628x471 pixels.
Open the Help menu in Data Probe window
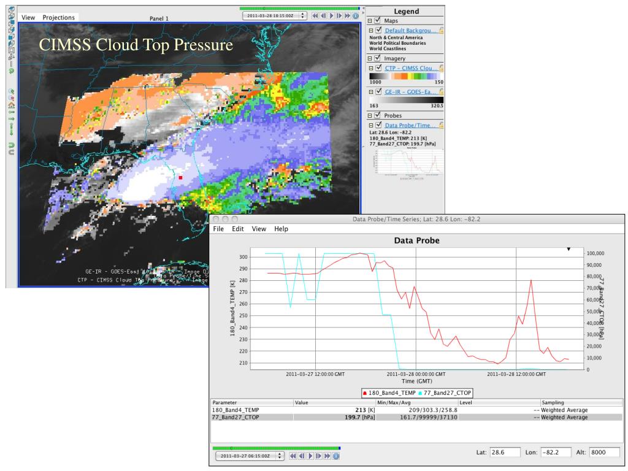click(x=281, y=229)
